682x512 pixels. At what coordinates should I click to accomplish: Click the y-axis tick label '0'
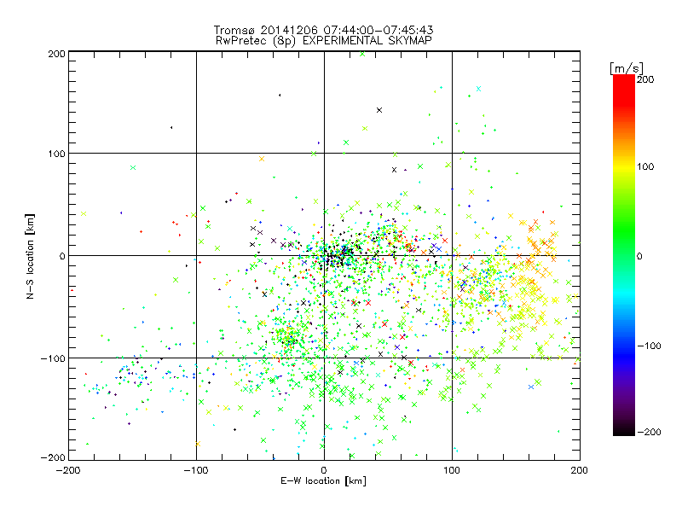(62, 256)
